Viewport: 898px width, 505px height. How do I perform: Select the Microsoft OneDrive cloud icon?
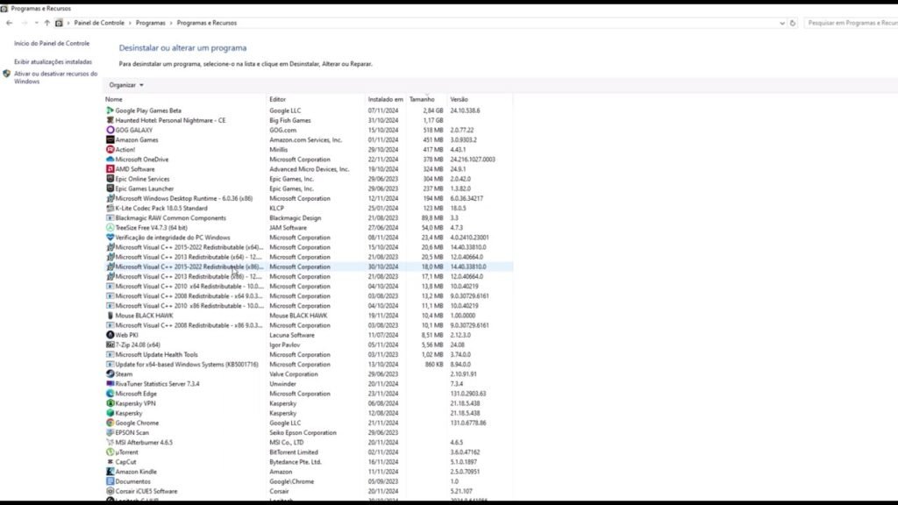click(x=110, y=160)
